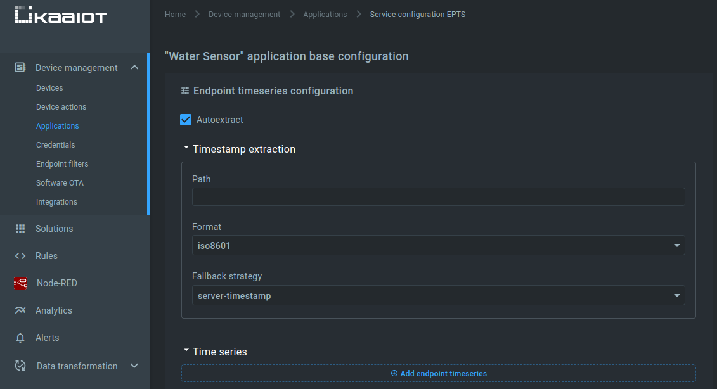Open the Solutions menu item
This screenshot has height=389, width=717.
pos(55,229)
